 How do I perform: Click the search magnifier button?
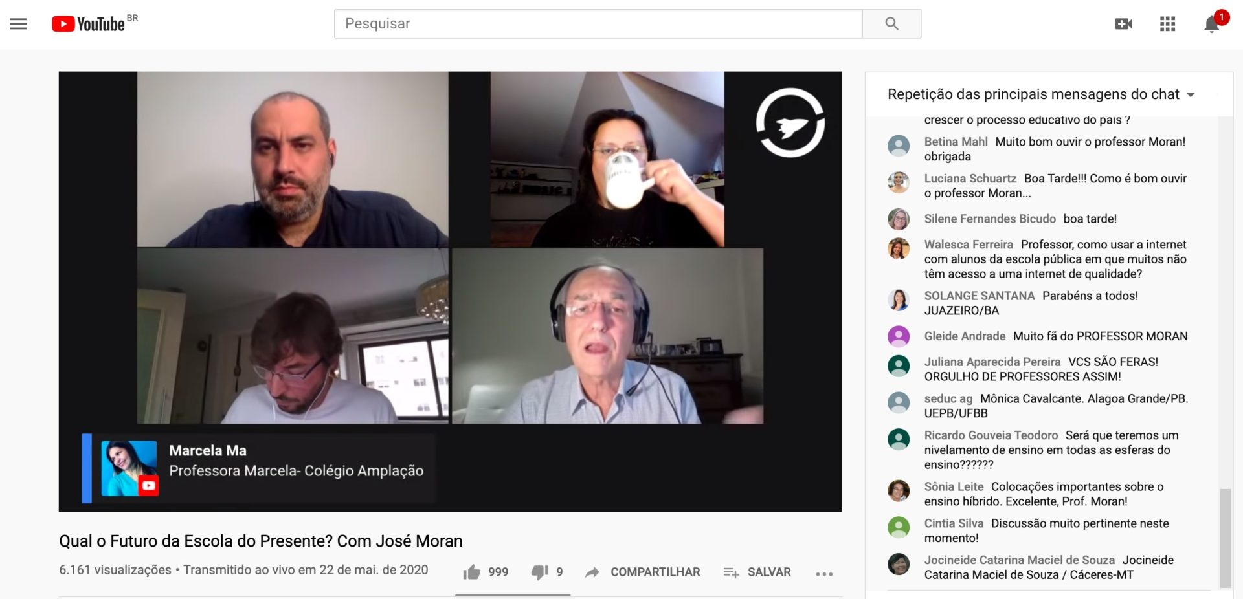891,24
